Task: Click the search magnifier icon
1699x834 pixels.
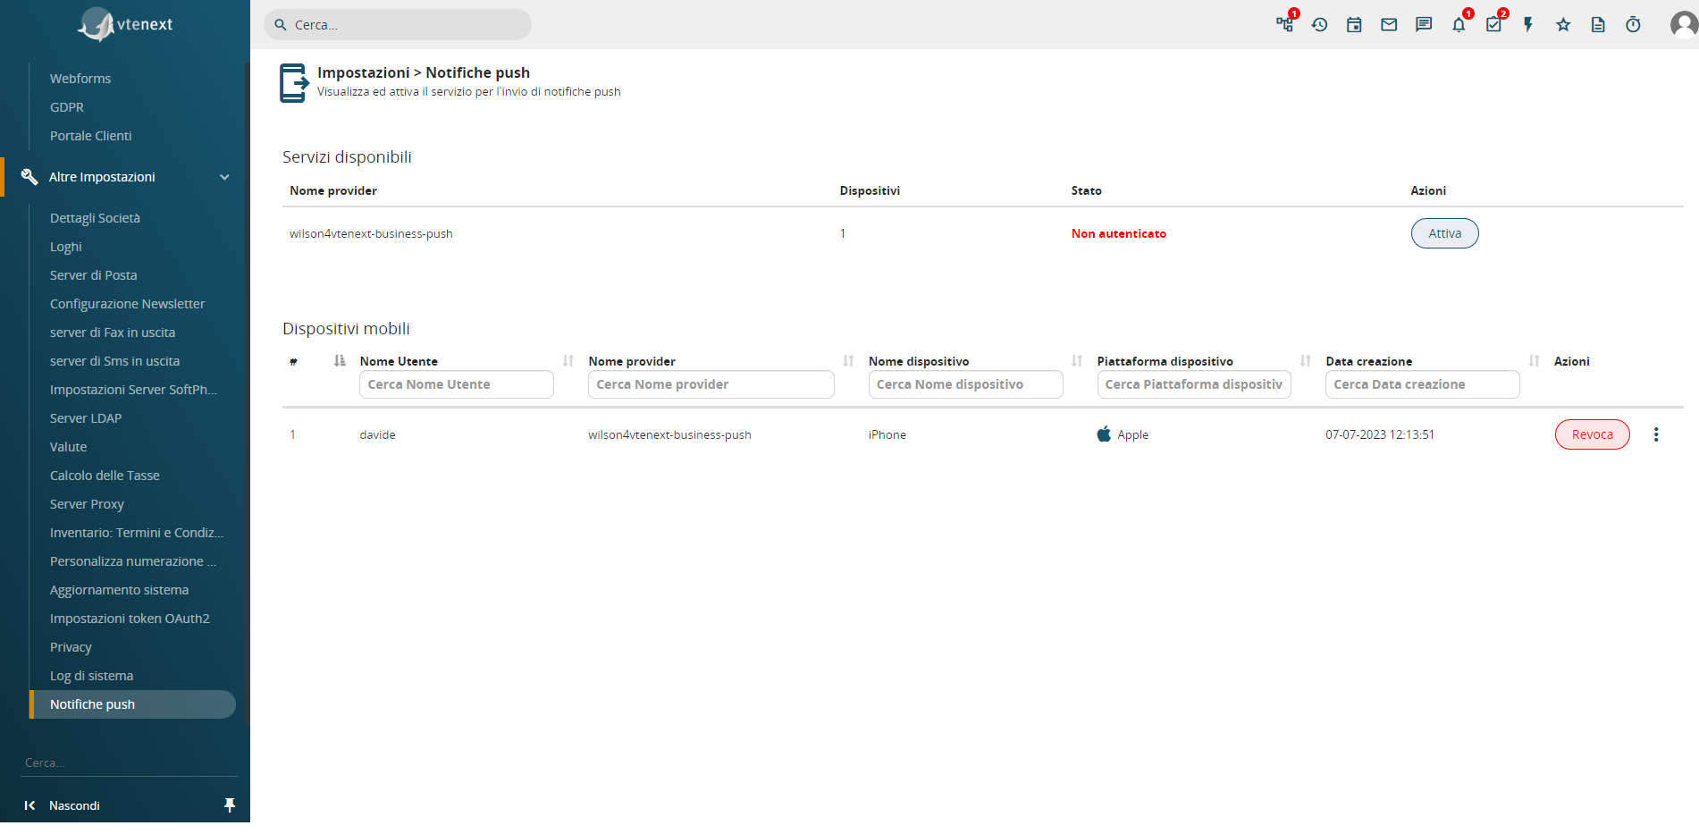Action: pyautogui.click(x=281, y=25)
